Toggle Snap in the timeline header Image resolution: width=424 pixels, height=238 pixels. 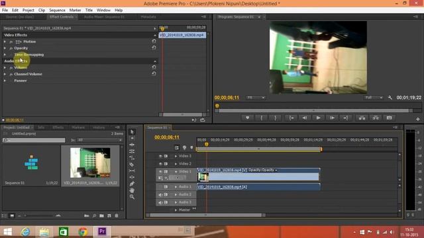(x=177, y=147)
